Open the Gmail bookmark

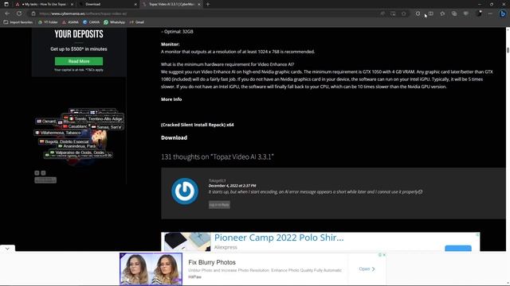pos(137,22)
